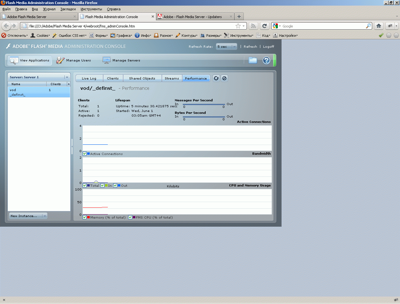This screenshot has height=304, width=400.
Task: Open Manage Users section
Action: point(74,60)
